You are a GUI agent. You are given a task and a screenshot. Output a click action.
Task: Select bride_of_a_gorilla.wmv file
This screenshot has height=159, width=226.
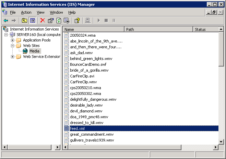89,70
